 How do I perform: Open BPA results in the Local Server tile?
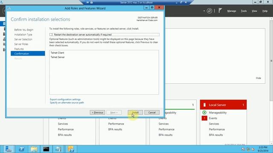click(216, 135)
